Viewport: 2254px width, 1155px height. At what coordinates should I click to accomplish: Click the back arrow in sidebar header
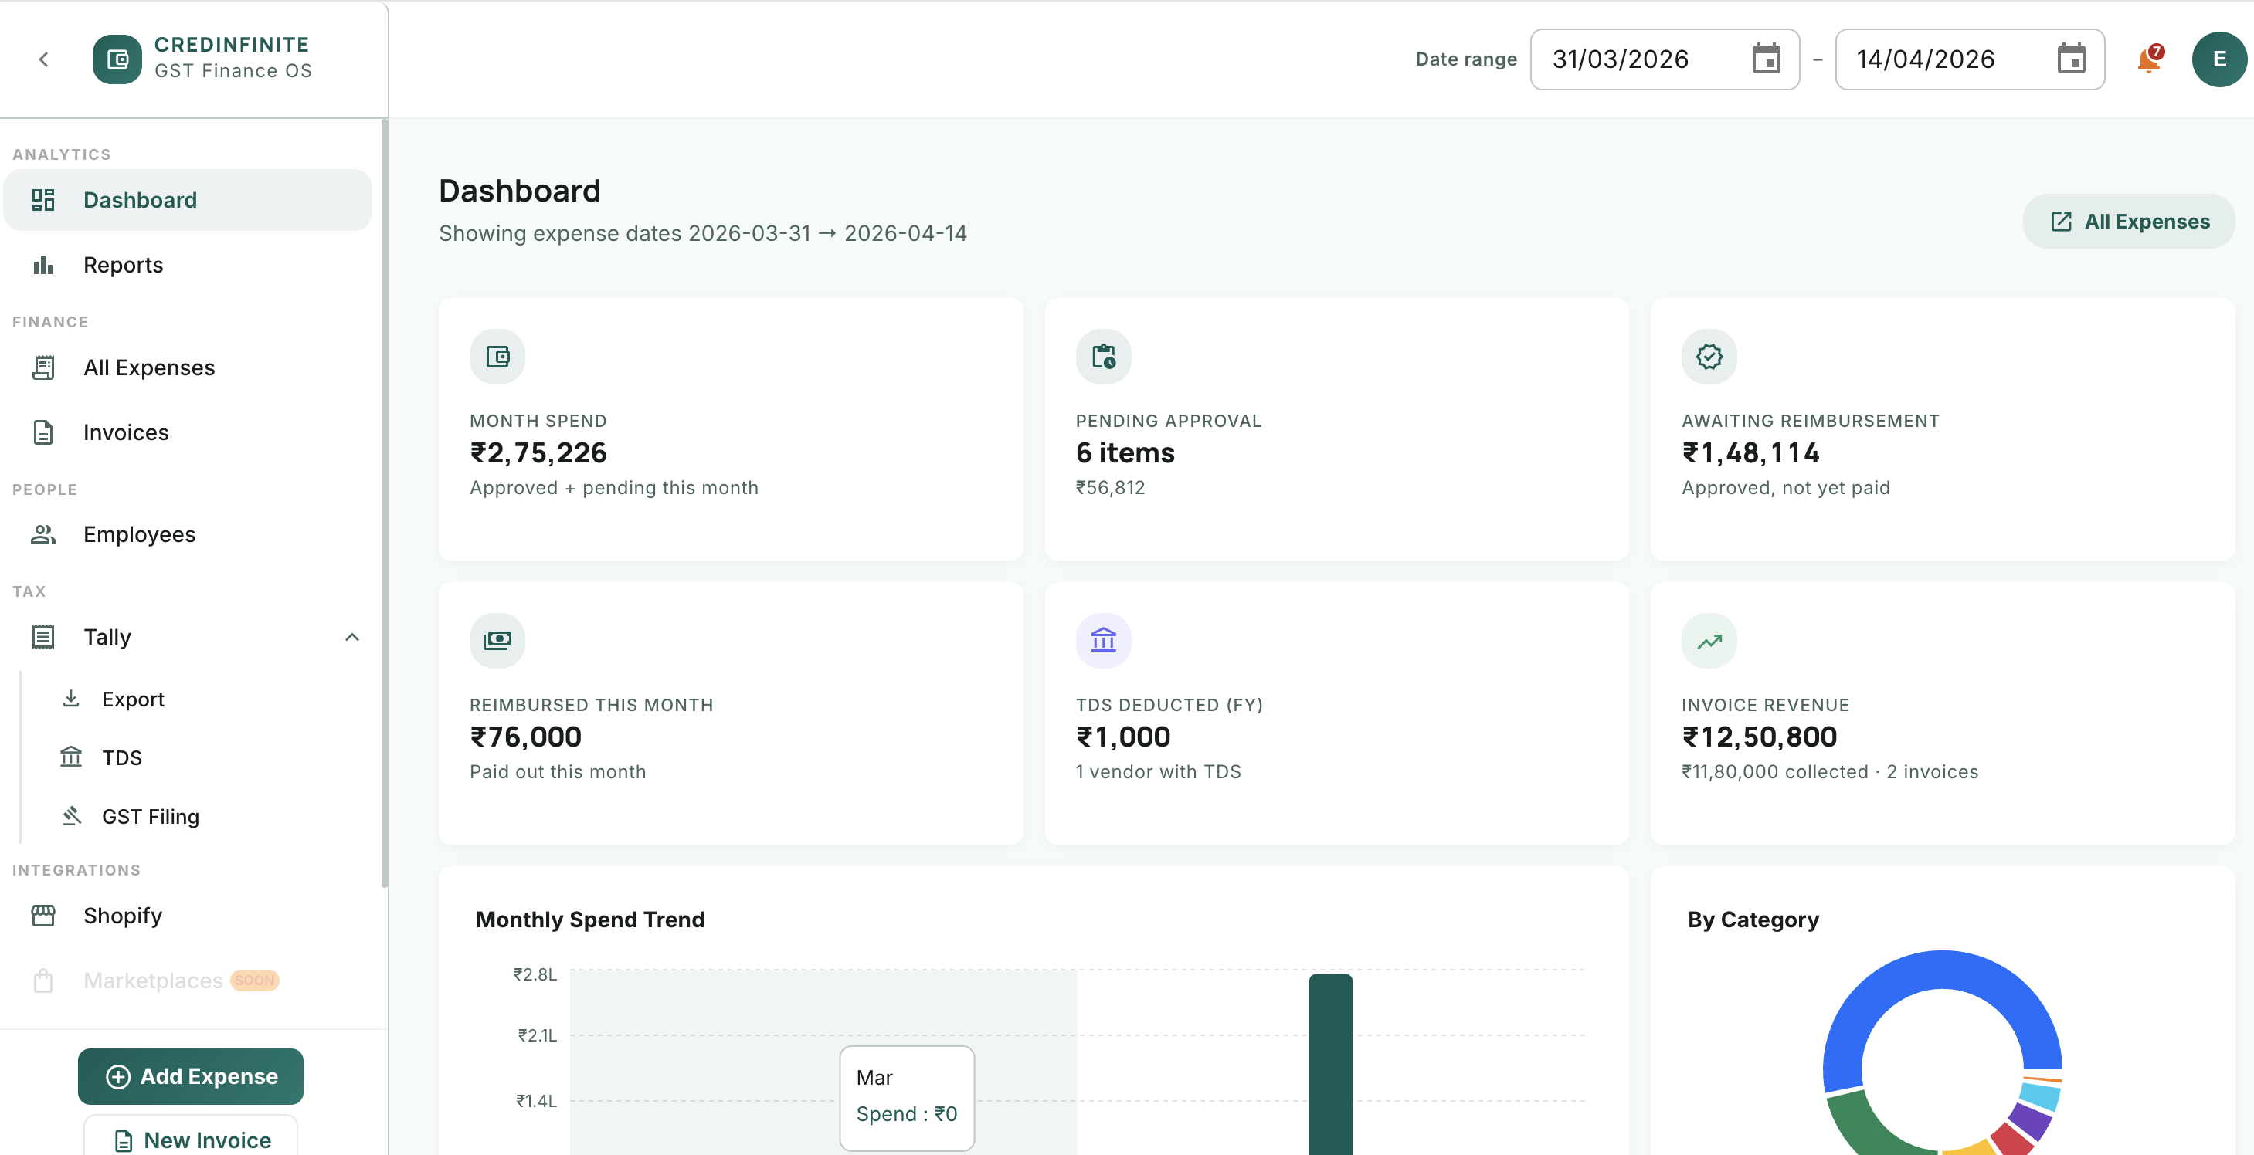[x=44, y=59]
